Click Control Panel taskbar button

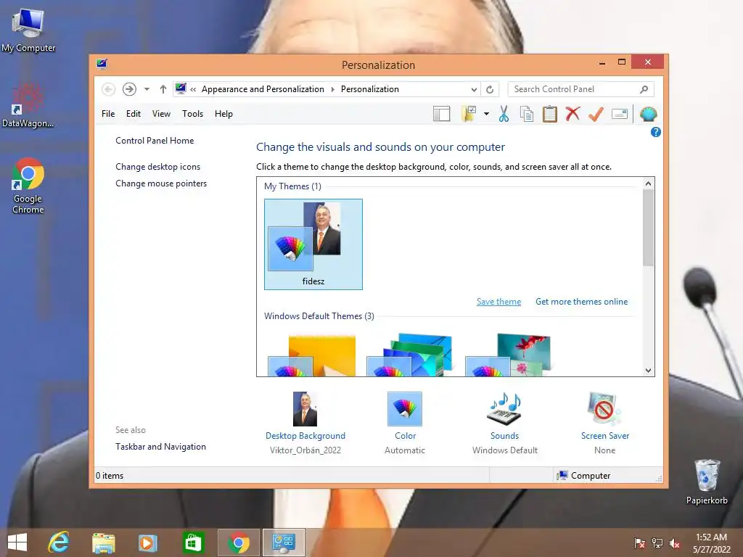click(x=284, y=542)
